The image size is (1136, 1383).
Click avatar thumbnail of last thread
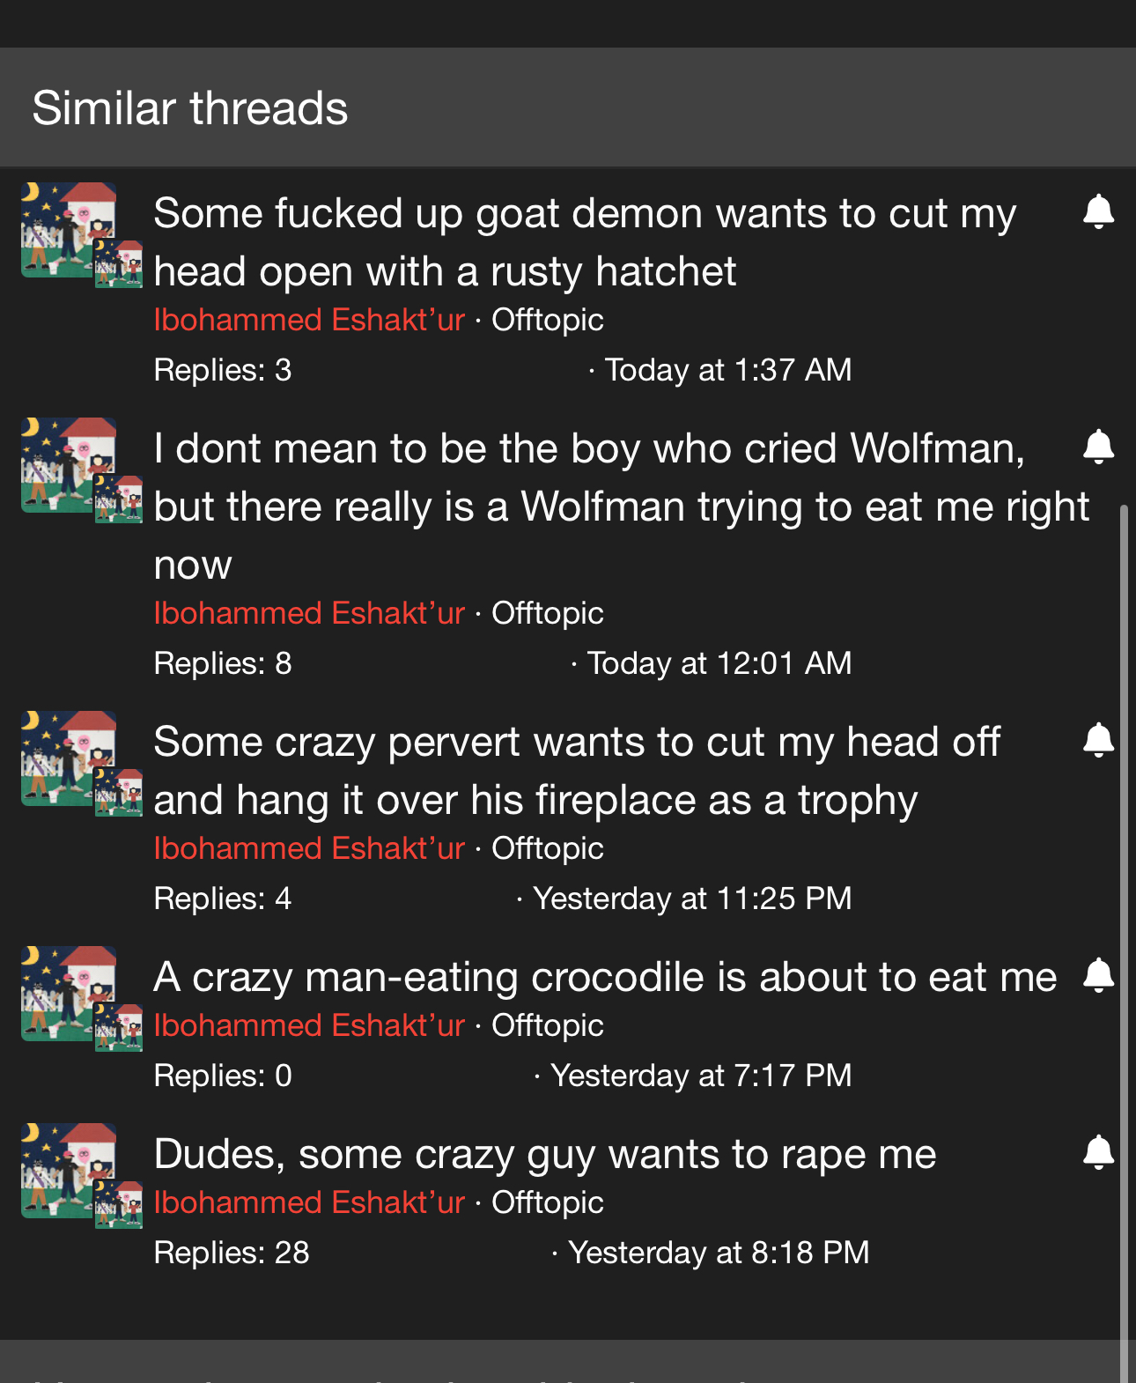[x=70, y=1172]
